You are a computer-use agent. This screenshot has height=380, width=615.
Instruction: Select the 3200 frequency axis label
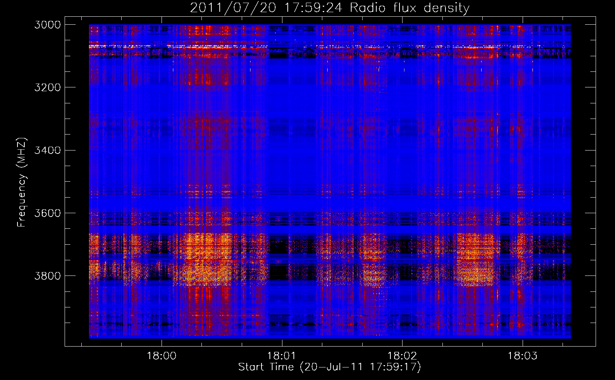click(48, 87)
